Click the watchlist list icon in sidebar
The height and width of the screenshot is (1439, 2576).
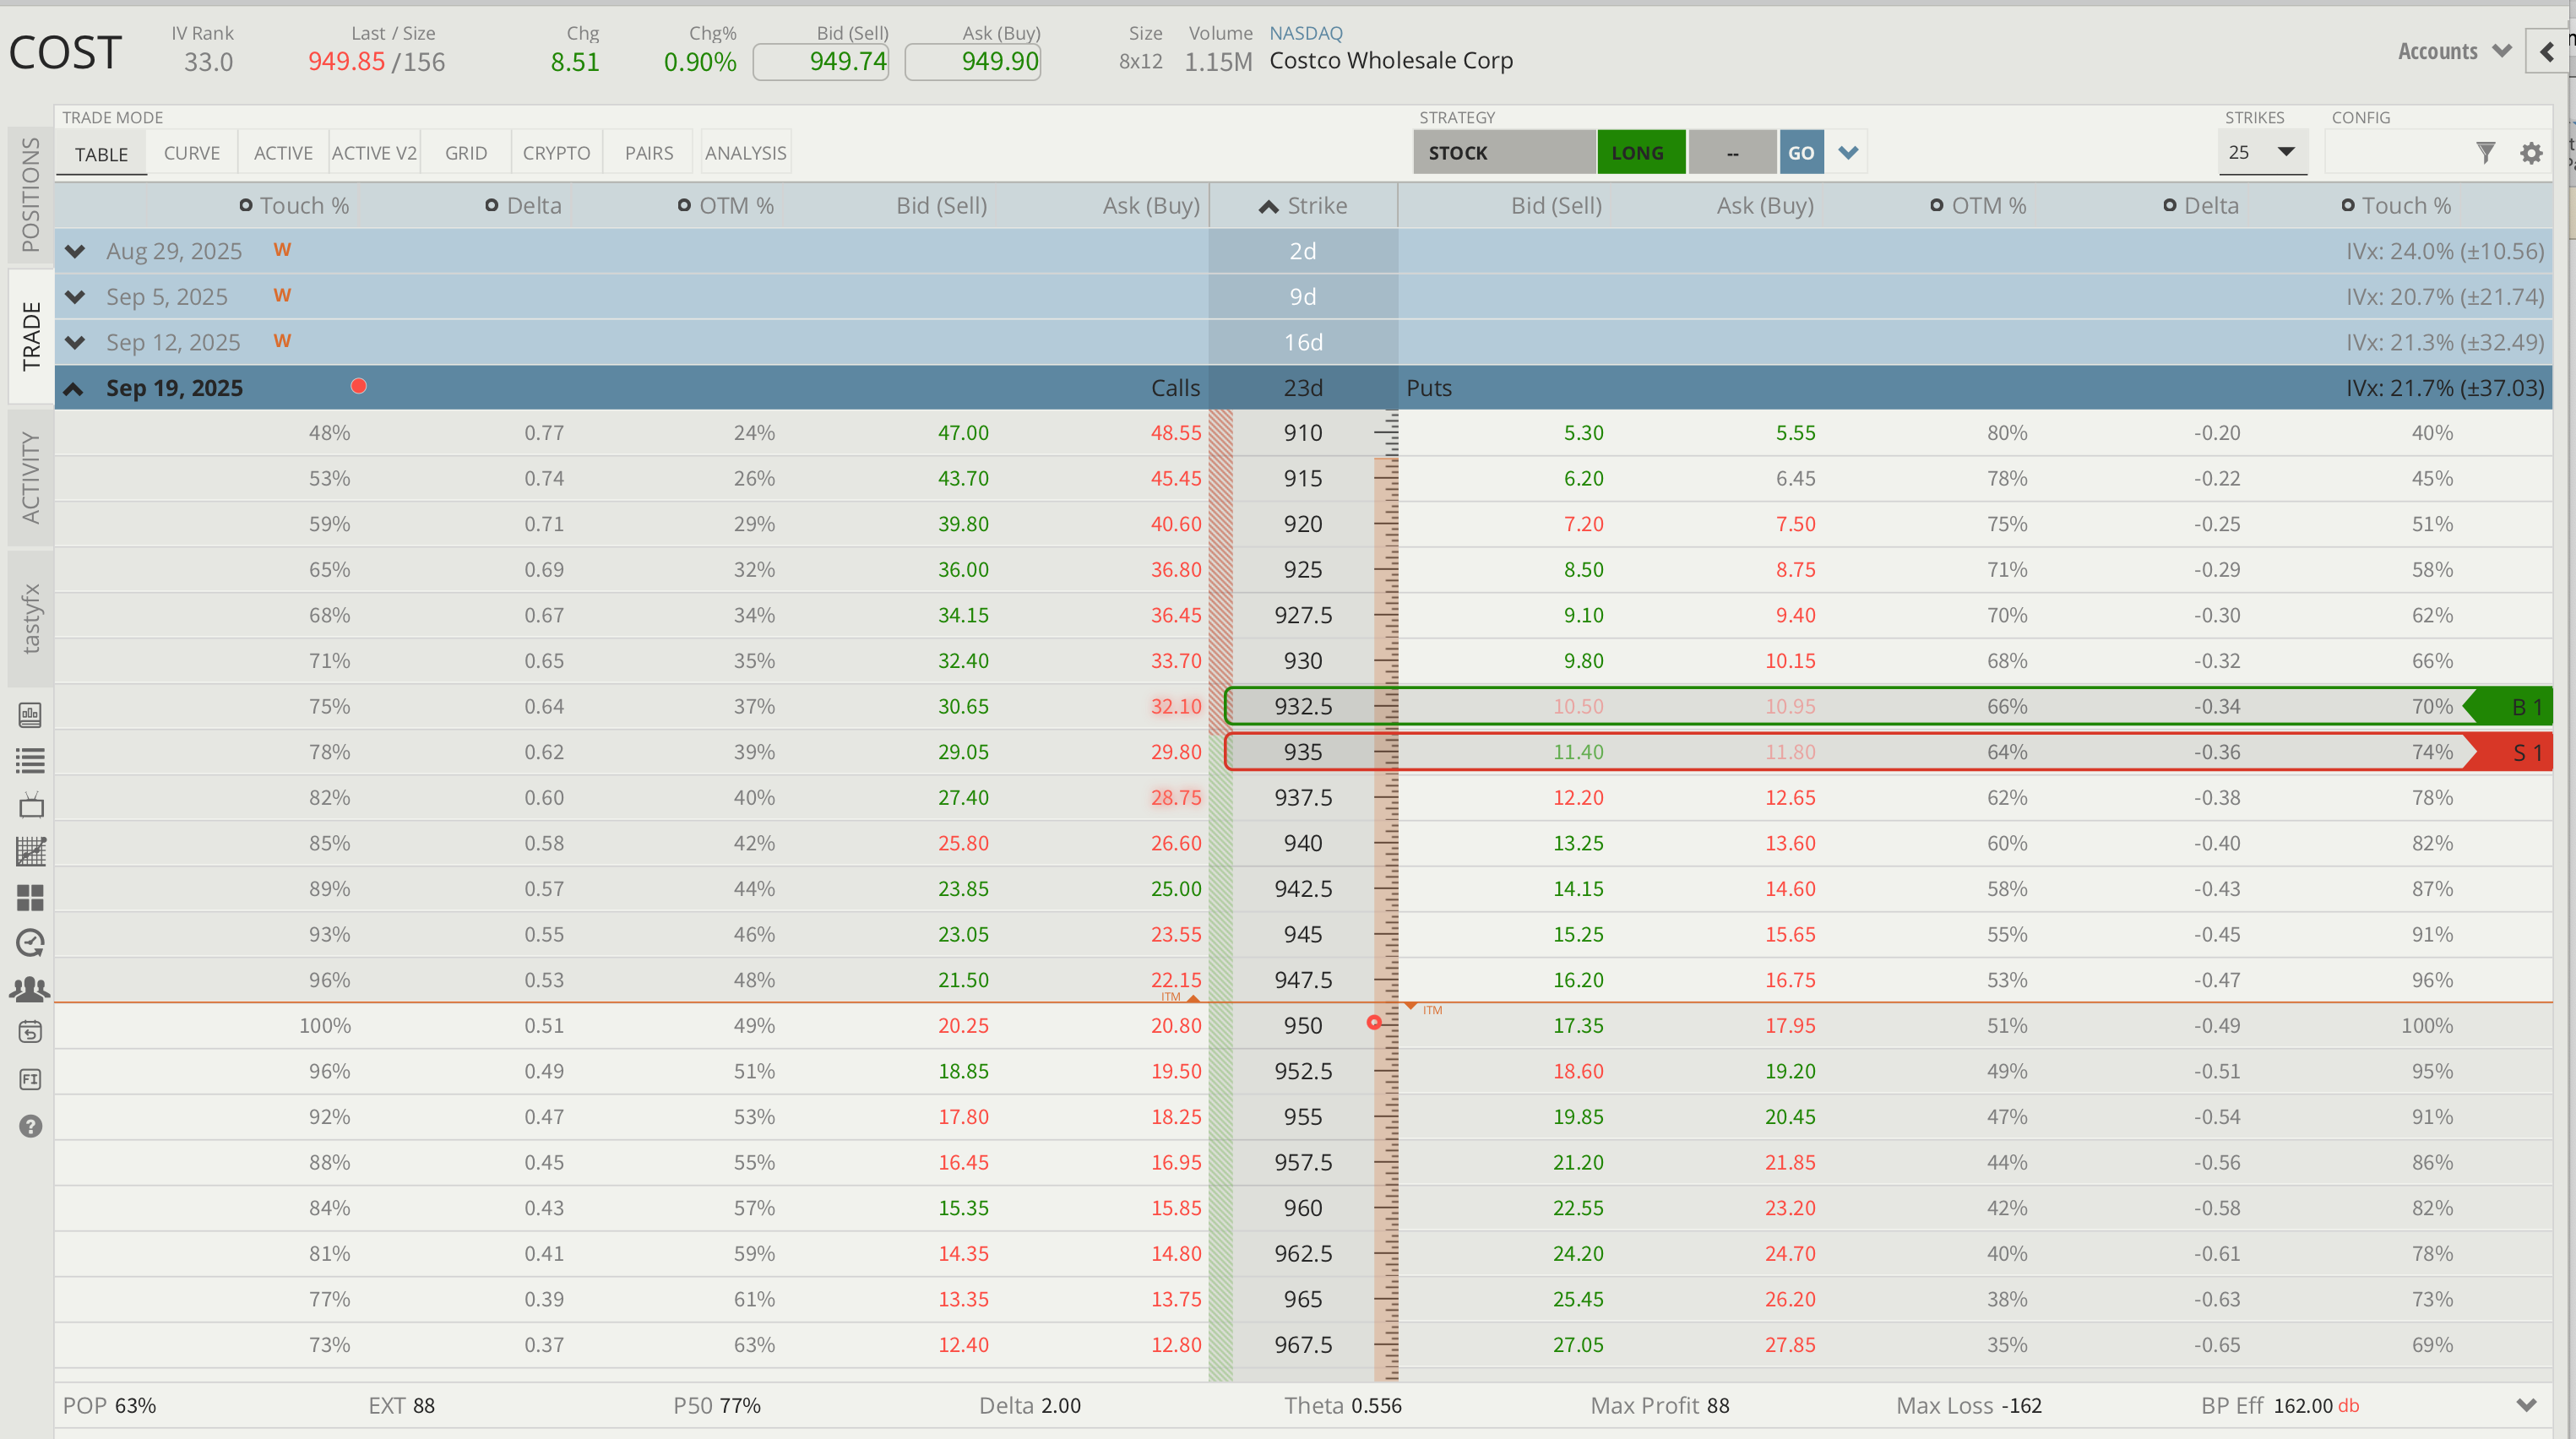31,761
